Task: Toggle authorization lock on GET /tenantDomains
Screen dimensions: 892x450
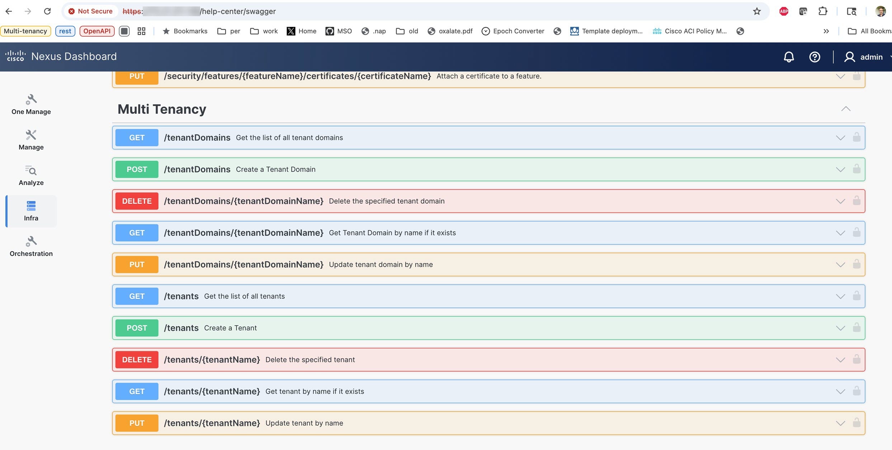Action: (x=856, y=137)
